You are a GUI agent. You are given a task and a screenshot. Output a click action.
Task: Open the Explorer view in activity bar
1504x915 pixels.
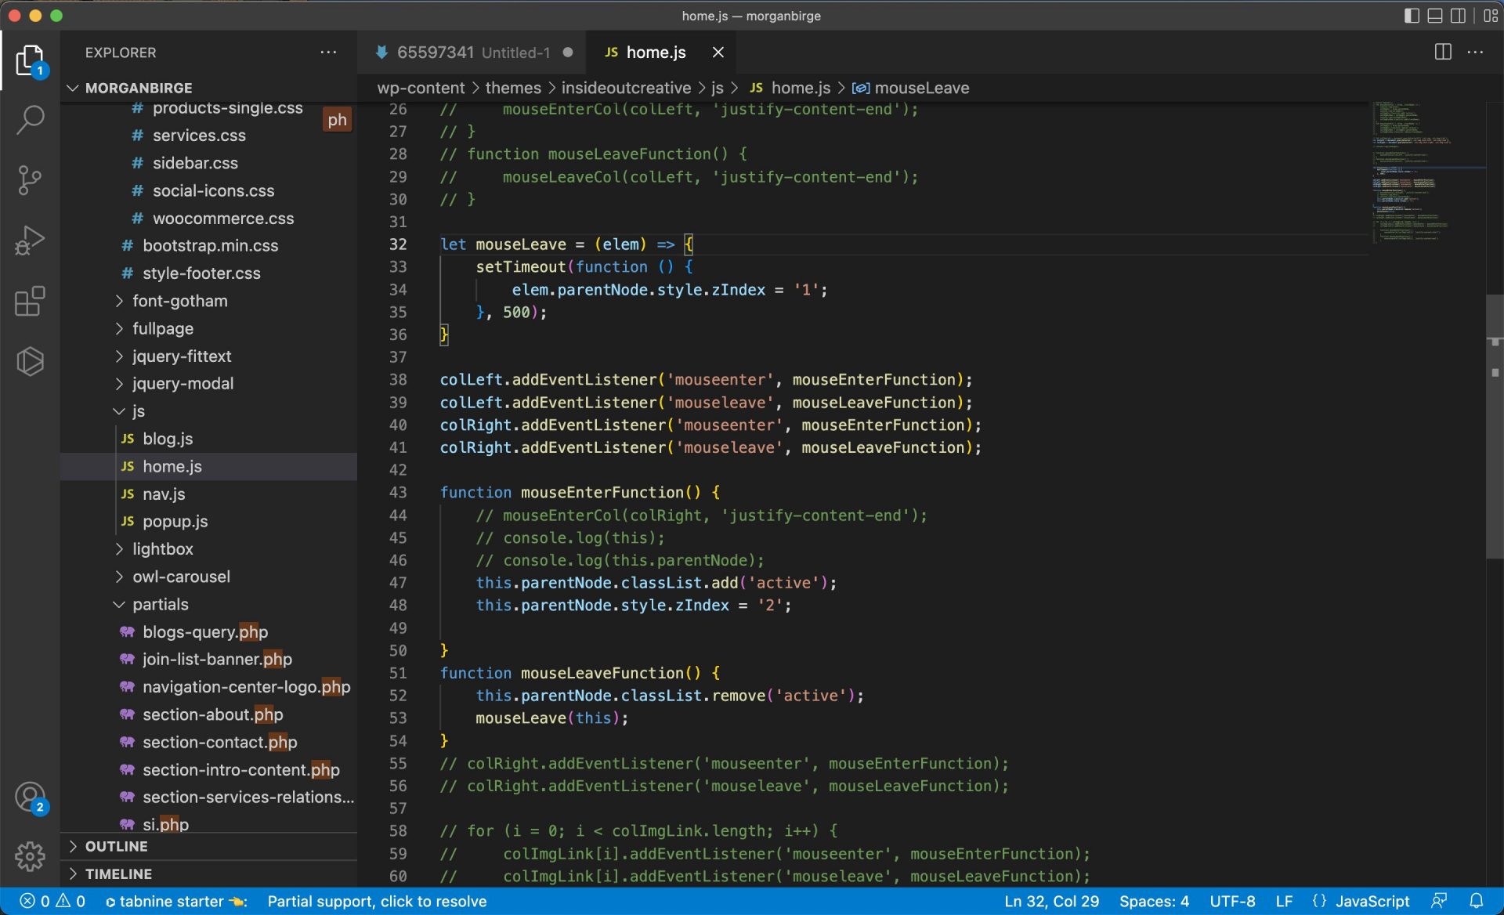(x=30, y=60)
